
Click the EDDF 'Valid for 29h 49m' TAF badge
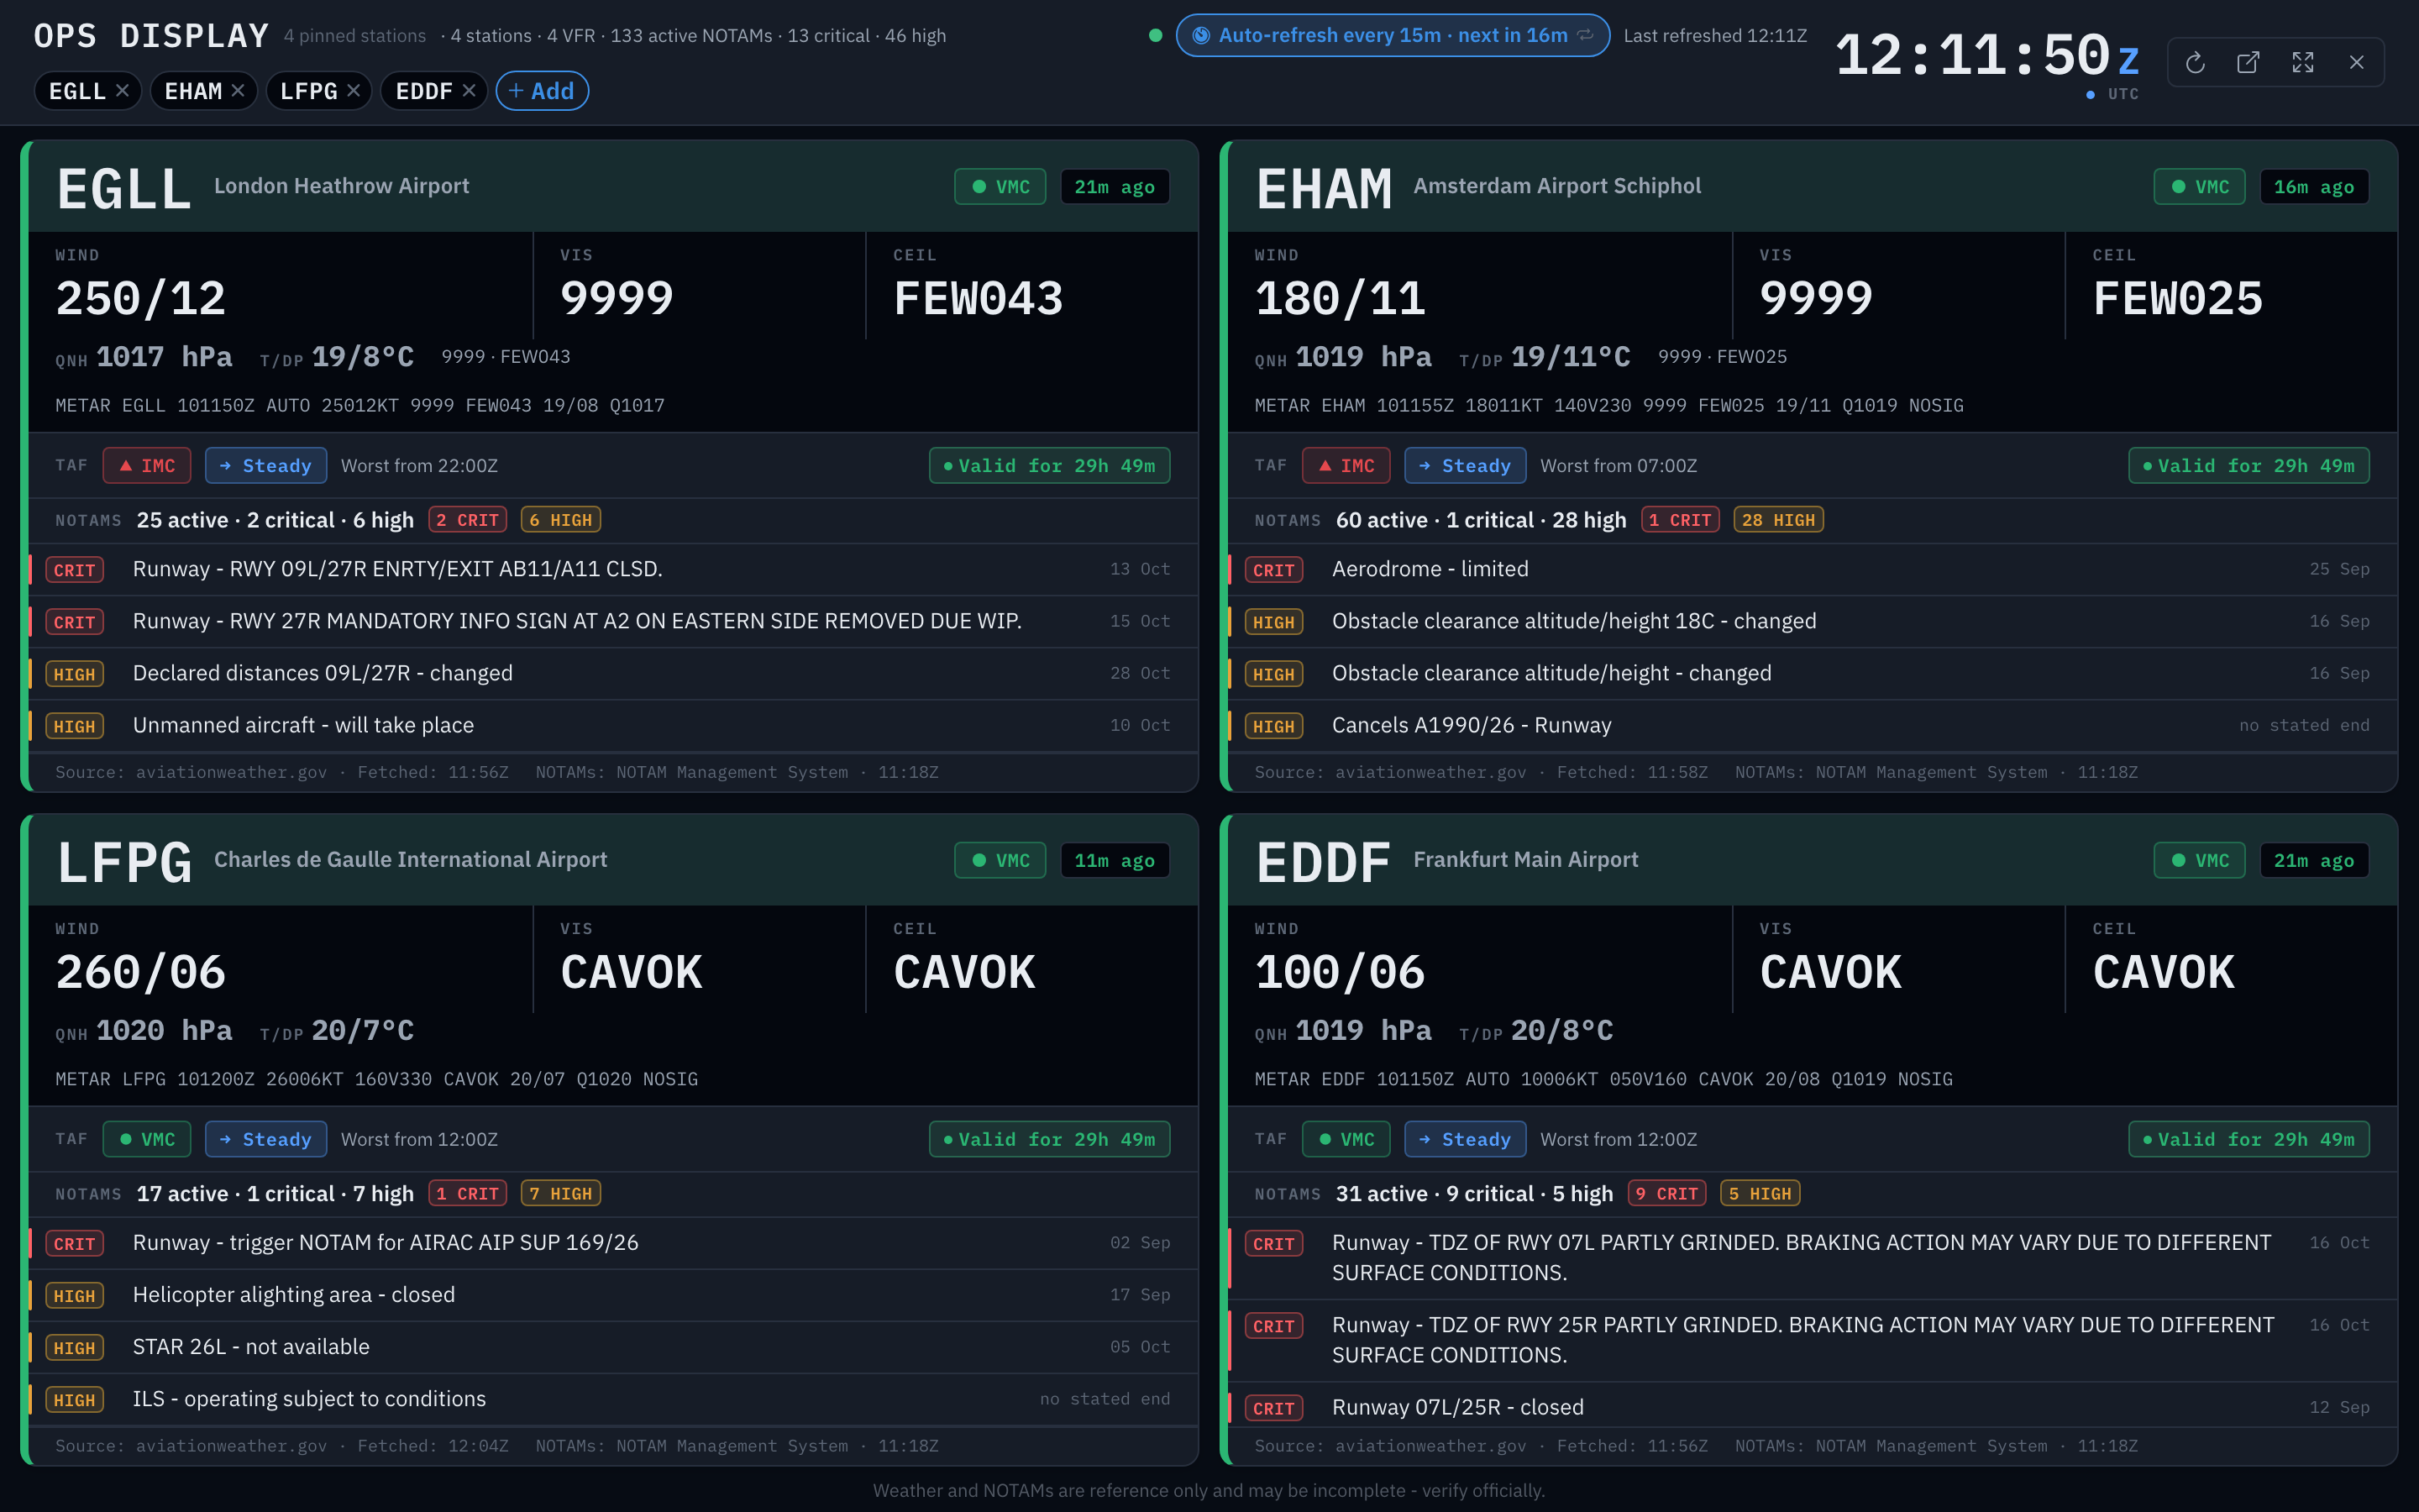coord(2249,1140)
